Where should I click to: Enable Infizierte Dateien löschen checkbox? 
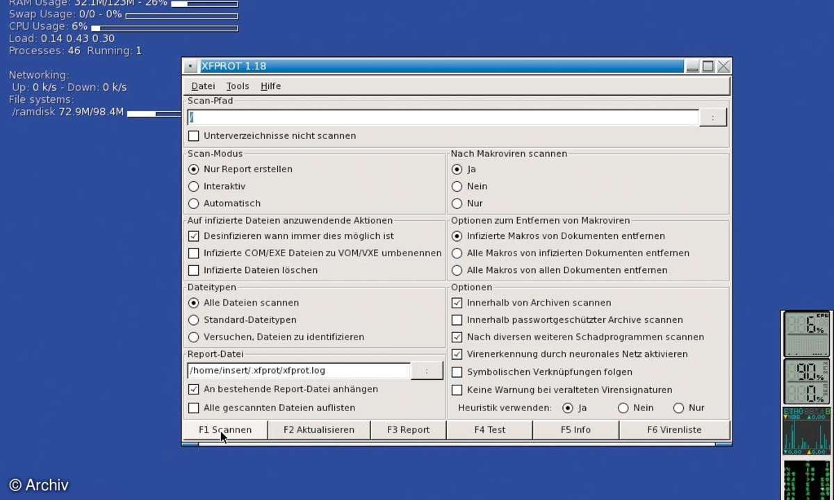point(194,271)
